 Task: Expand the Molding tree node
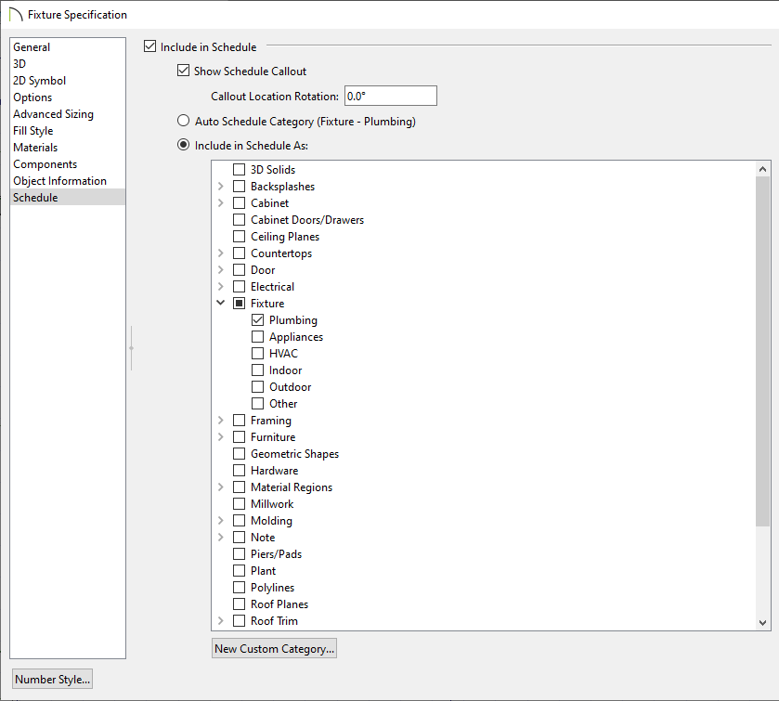coord(221,521)
